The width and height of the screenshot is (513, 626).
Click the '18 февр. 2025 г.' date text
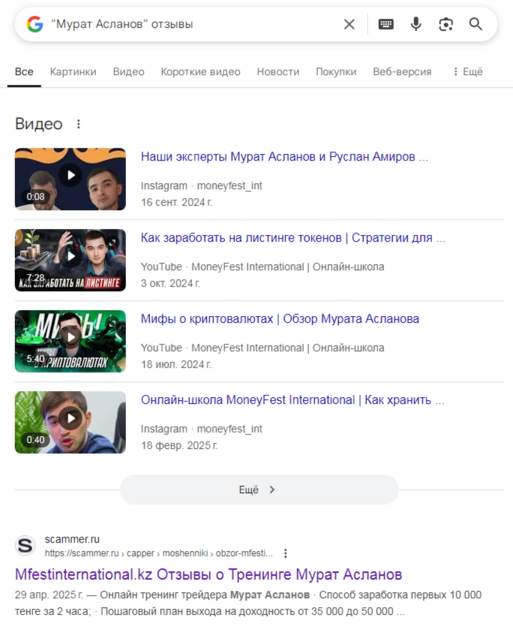179,446
